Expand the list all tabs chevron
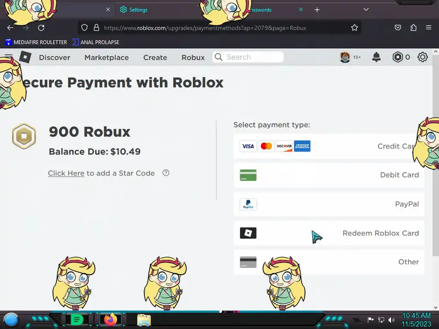Viewport: 439px width, 329px height. (x=366, y=9)
